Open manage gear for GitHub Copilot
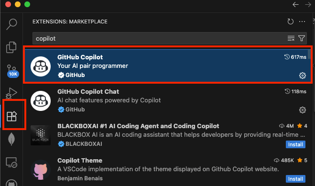The width and height of the screenshot is (315, 186). point(303,76)
